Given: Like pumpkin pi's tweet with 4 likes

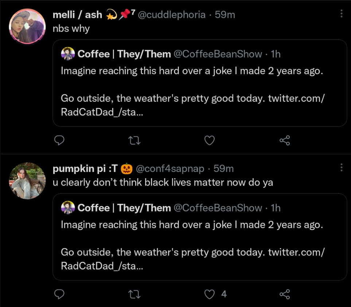Looking at the screenshot, I should (210, 294).
